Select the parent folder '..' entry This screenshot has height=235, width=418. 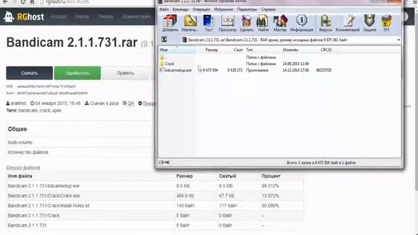click(x=163, y=57)
